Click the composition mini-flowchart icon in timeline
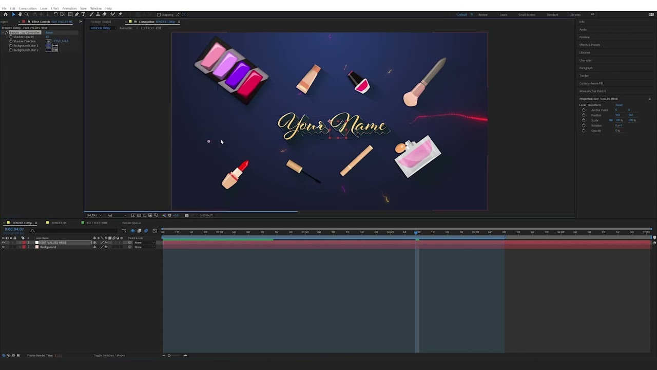This screenshot has height=370, width=657. (x=124, y=231)
